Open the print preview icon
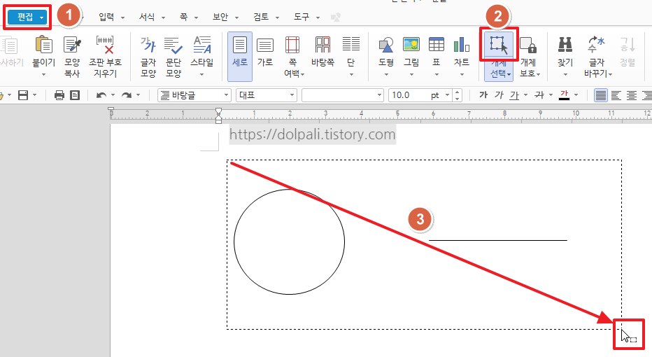Viewport: 652px width, 357px height. pyautogui.click(x=75, y=95)
